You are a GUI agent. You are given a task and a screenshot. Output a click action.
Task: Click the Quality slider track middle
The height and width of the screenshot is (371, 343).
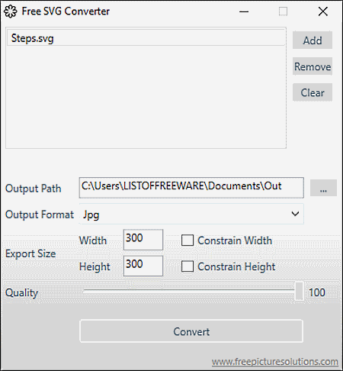pos(189,290)
